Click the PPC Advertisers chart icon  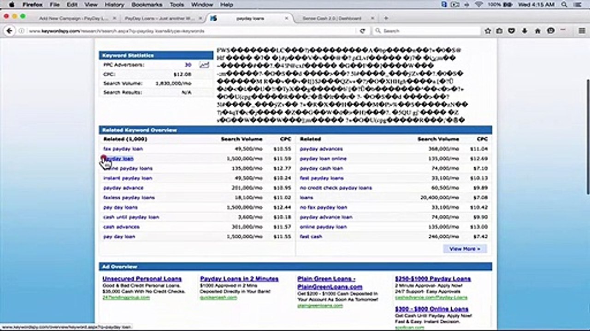[204, 65]
